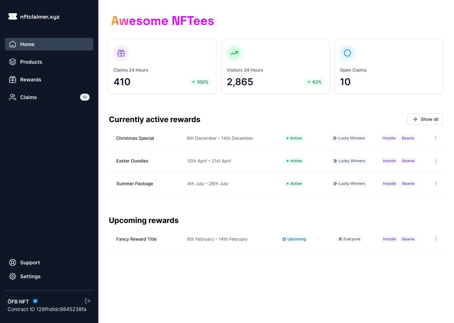This screenshot has height=323, width=454.
Task: Click the date range 6th December – 14th December
Action: [220, 138]
